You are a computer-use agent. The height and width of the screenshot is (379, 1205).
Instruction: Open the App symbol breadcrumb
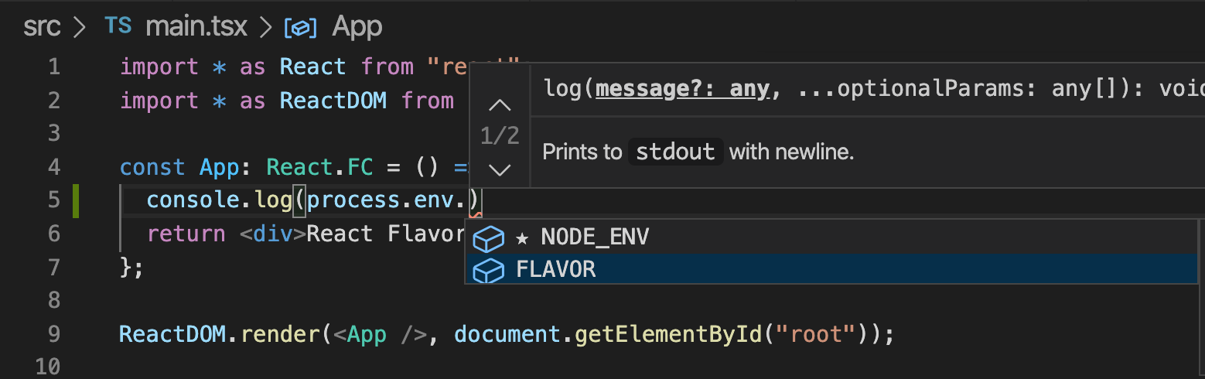click(357, 28)
